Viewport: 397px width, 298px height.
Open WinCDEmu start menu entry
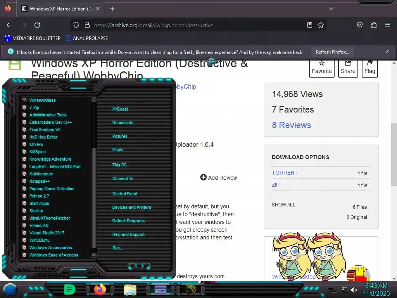tap(39, 240)
